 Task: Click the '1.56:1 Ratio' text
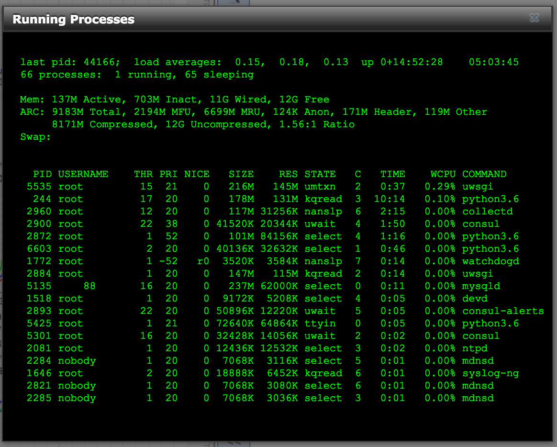pyautogui.click(x=317, y=124)
